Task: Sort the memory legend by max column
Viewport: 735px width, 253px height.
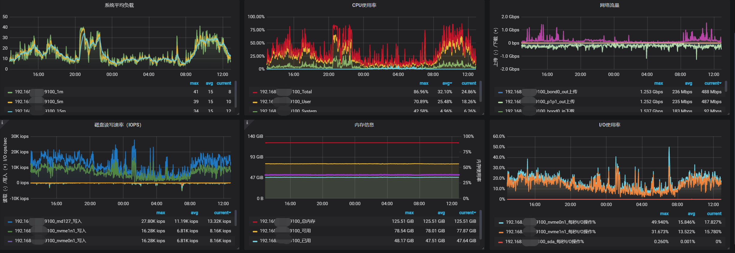Action: 409,213
